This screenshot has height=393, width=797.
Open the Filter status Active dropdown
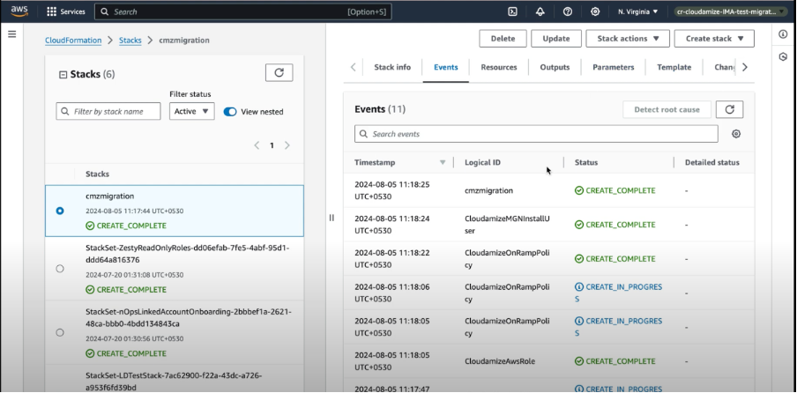(x=191, y=111)
